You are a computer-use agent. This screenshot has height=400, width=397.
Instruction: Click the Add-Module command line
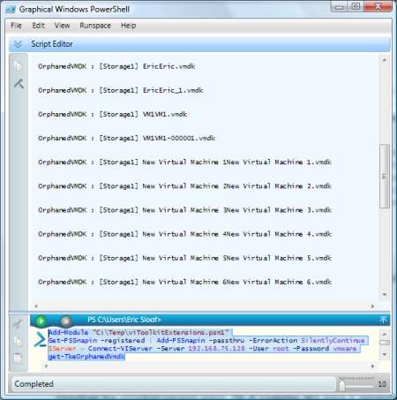coord(139,333)
